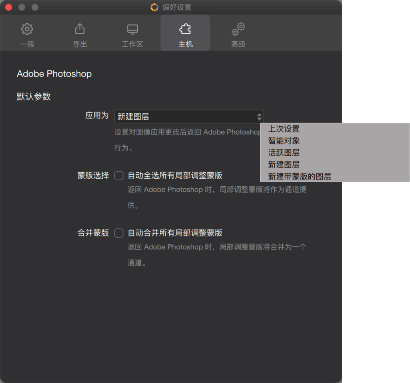Click the 合并蒙版 label
The height and width of the screenshot is (383, 410).
[x=93, y=233]
